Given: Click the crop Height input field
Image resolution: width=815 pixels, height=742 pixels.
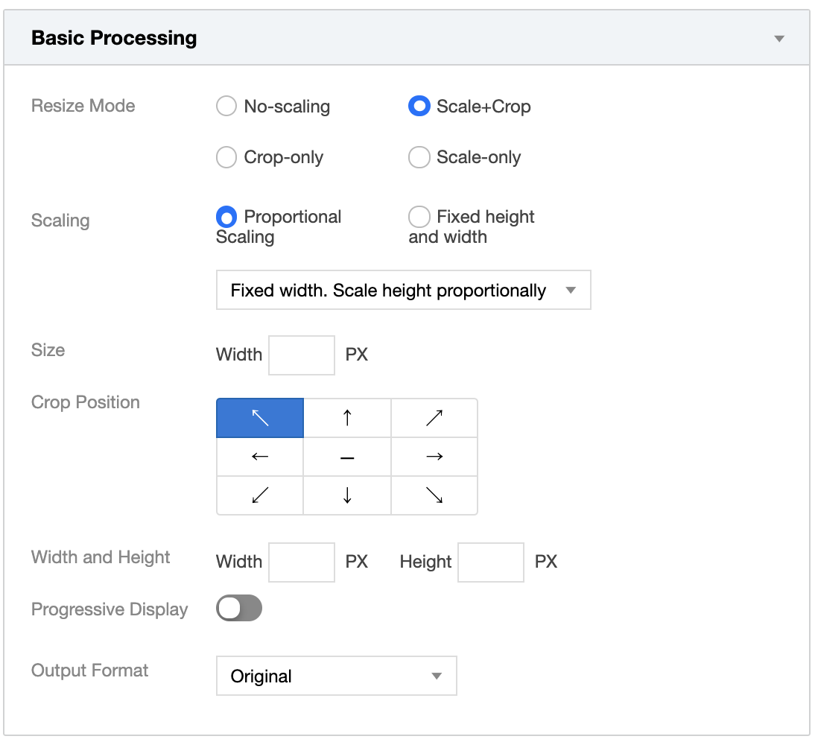Looking at the screenshot, I should (x=491, y=562).
